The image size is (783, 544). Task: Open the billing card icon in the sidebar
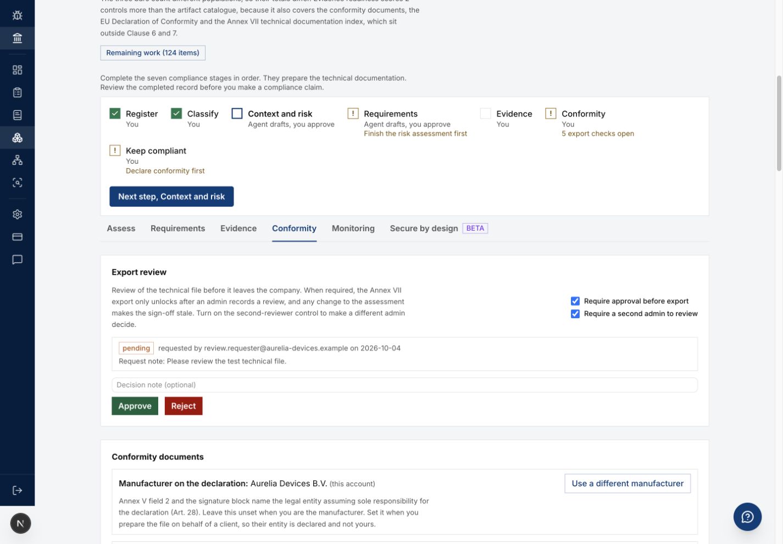(17, 237)
